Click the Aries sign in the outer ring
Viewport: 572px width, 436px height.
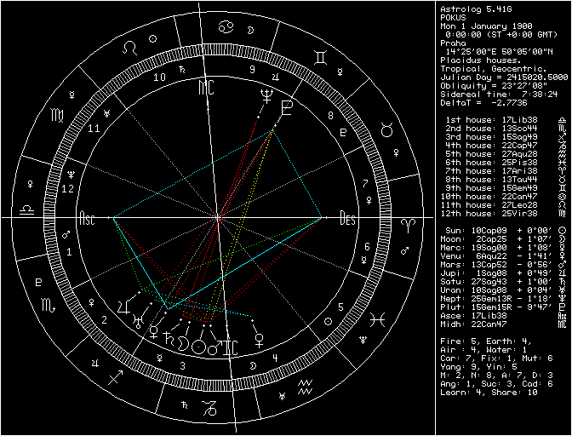[x=406, y=220]
